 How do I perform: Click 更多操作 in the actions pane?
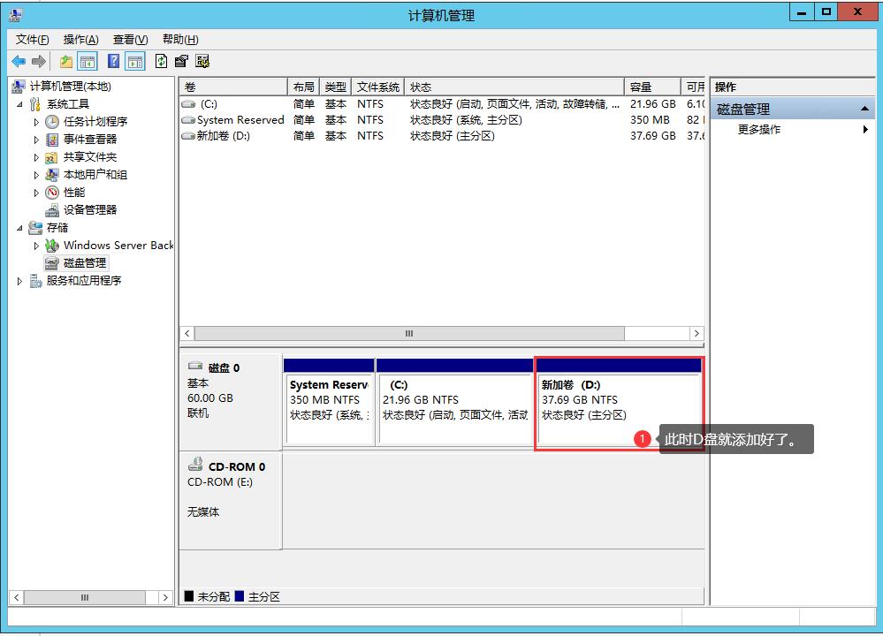tap(758, 129)
